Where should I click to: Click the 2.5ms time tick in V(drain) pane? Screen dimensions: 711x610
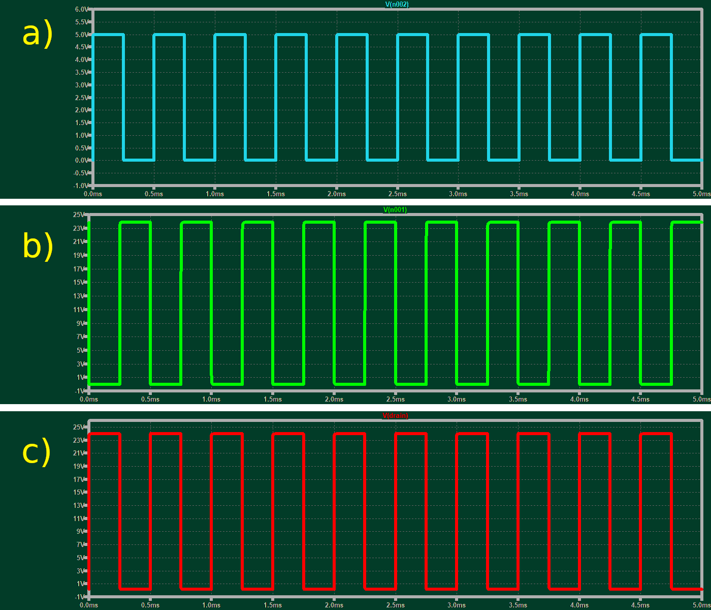click(x=396, y=605)
